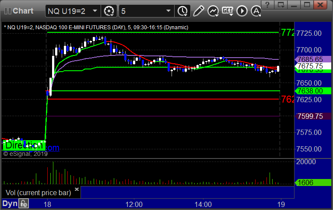Select the 7685.65 purple price marker

coord(313,59)
